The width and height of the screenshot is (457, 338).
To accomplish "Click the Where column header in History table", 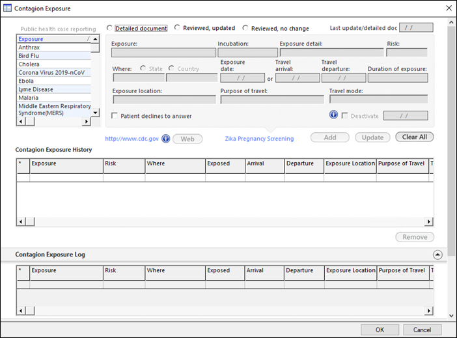I will tap(175, 166).
